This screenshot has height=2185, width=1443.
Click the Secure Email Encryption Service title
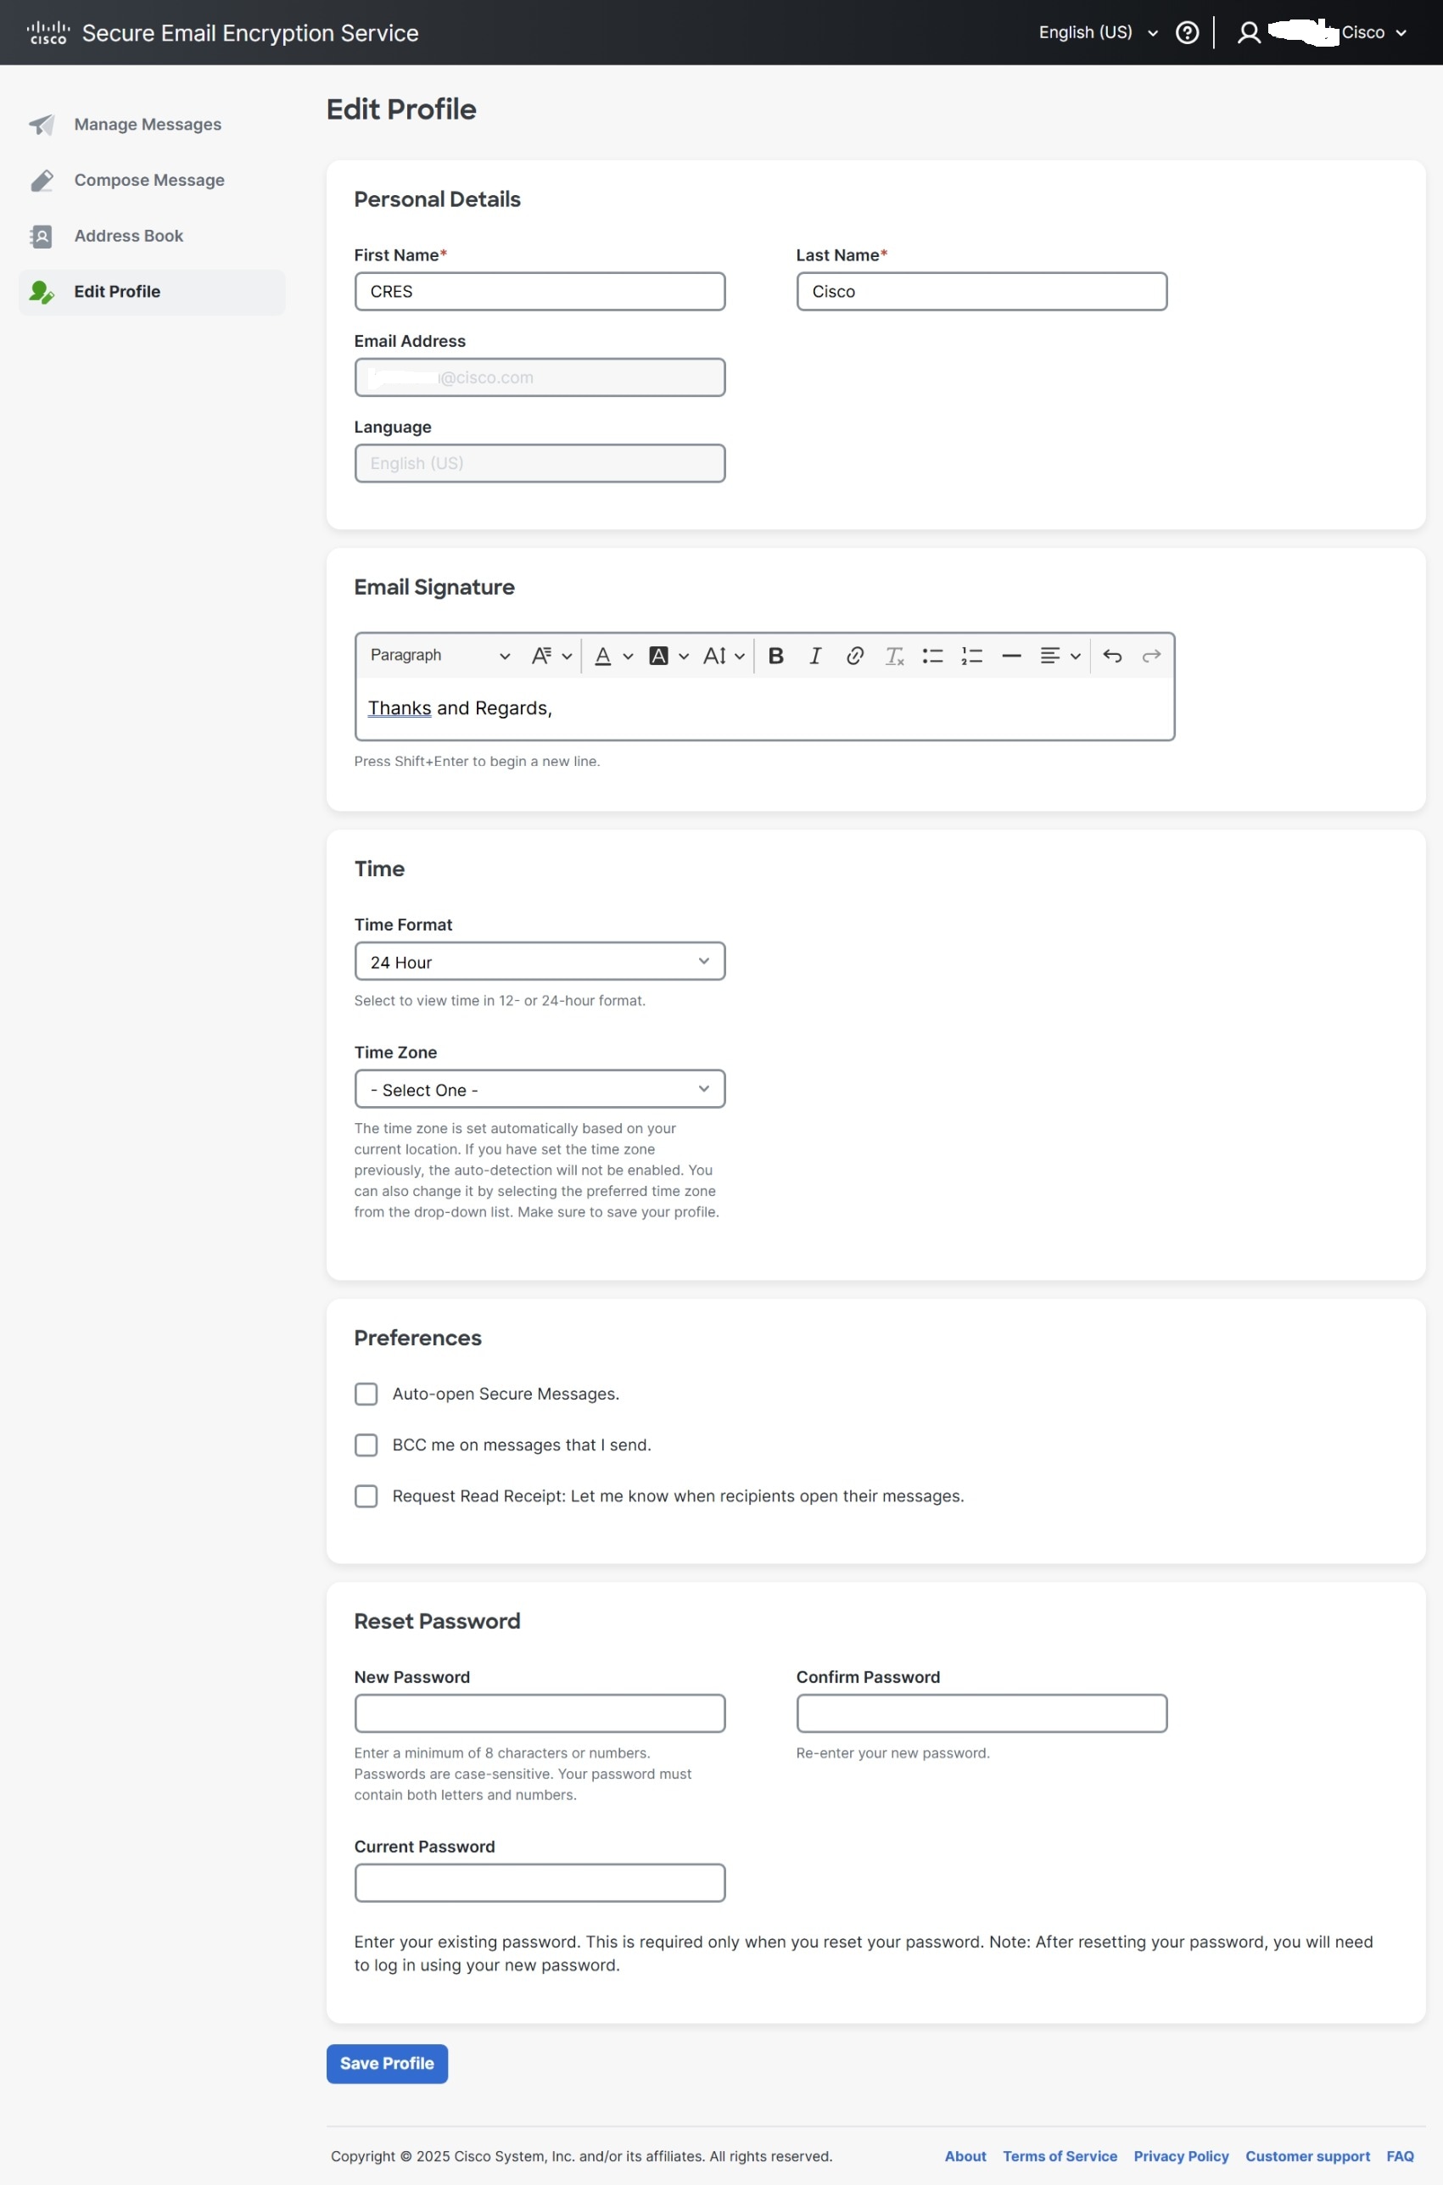(x=250, y=33)
